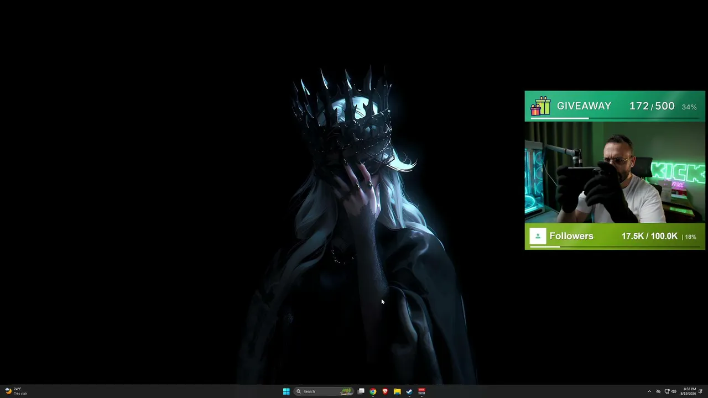Click the "GIVEAWAY" label in the overlay
This screenshot has height=398, width=708.
tap(584, 106)
